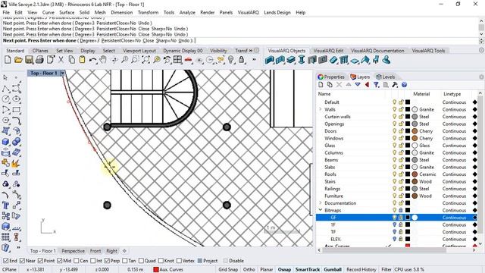The height and width of the screenshot is (273, 485).
Task: Select the VisualARQ Roof tool
Action: click(x=365, y=60)
